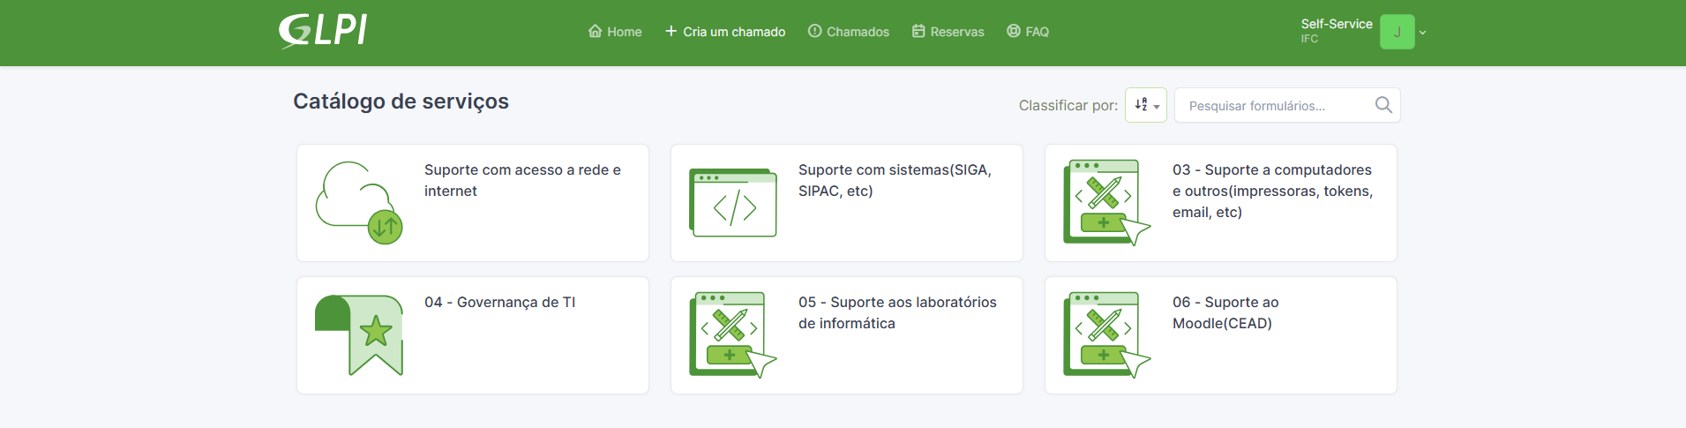Open Cria um chamado menu item

(x=725, y=32)
